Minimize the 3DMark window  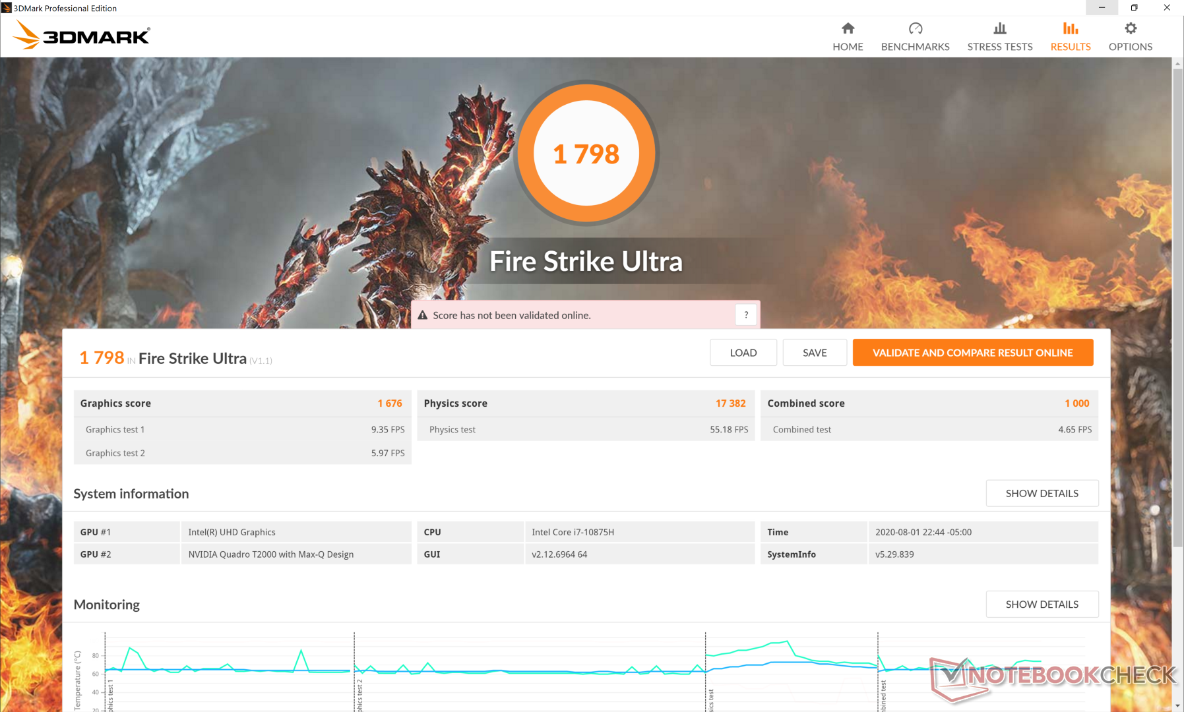[x=1102, y=7]
